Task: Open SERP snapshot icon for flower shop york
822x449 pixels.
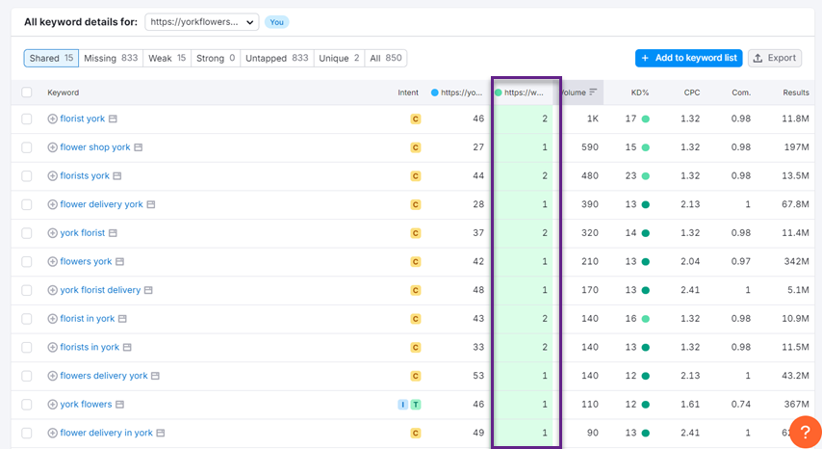Action: click(x=138, y=147)
